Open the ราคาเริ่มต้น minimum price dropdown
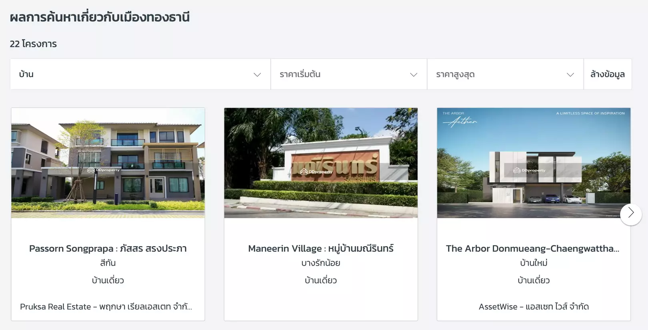The width and height of the screenshot is (648, 330). pos(349,74)
